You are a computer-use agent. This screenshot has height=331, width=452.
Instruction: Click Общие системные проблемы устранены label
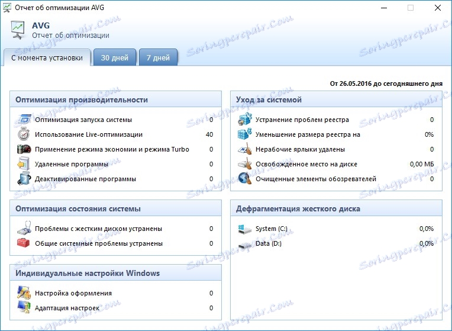(99, 243)
